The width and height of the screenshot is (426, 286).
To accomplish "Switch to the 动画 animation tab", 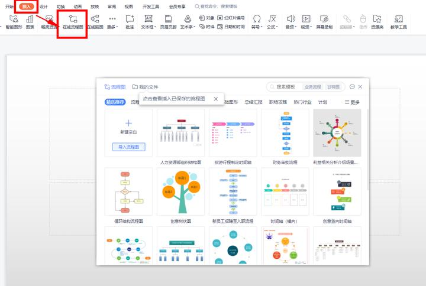I will (78, 6).
